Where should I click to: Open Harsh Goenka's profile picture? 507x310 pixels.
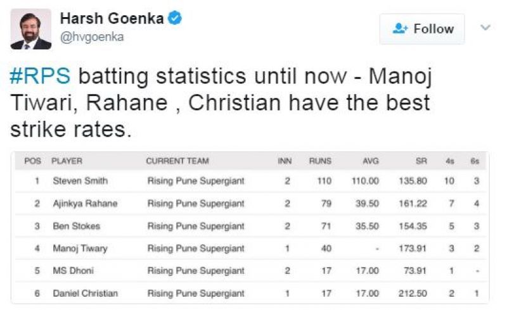point(30,29)
